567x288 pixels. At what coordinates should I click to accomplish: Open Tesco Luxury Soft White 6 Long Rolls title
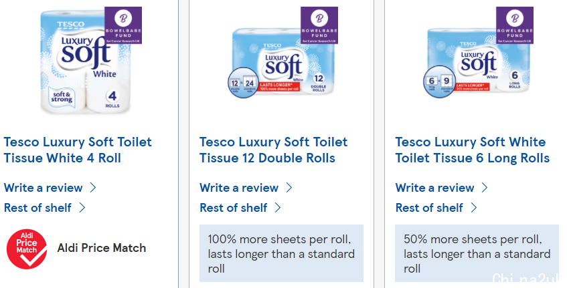tap(472, 150)
